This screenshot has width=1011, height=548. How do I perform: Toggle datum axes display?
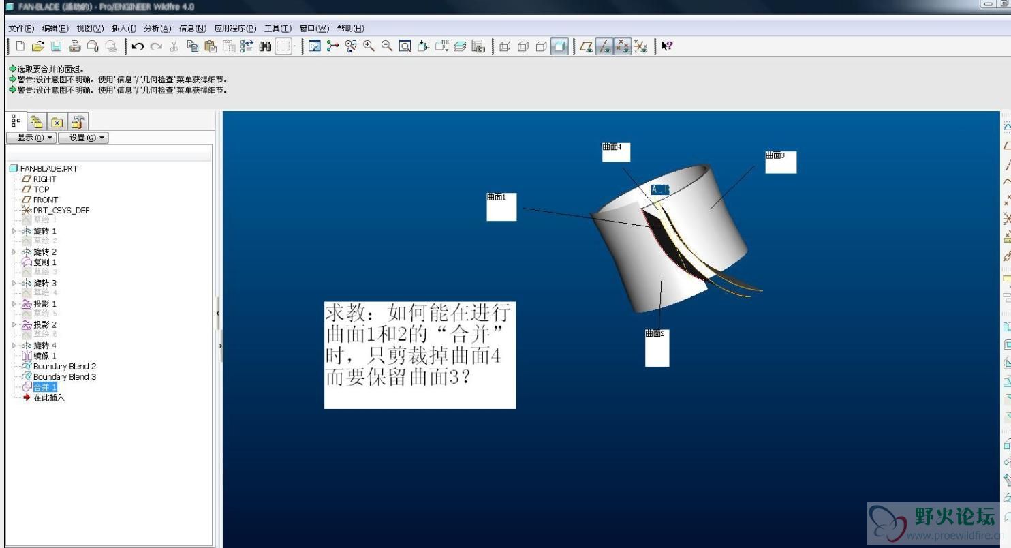click(604, 46)
